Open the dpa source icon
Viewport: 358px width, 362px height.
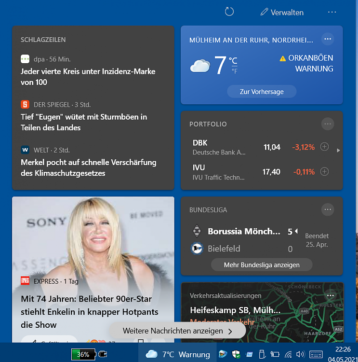tap(25, 59)
